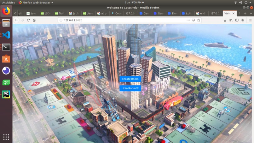Open the Firefox hamburger menu
254x143 pixels.
250,20
